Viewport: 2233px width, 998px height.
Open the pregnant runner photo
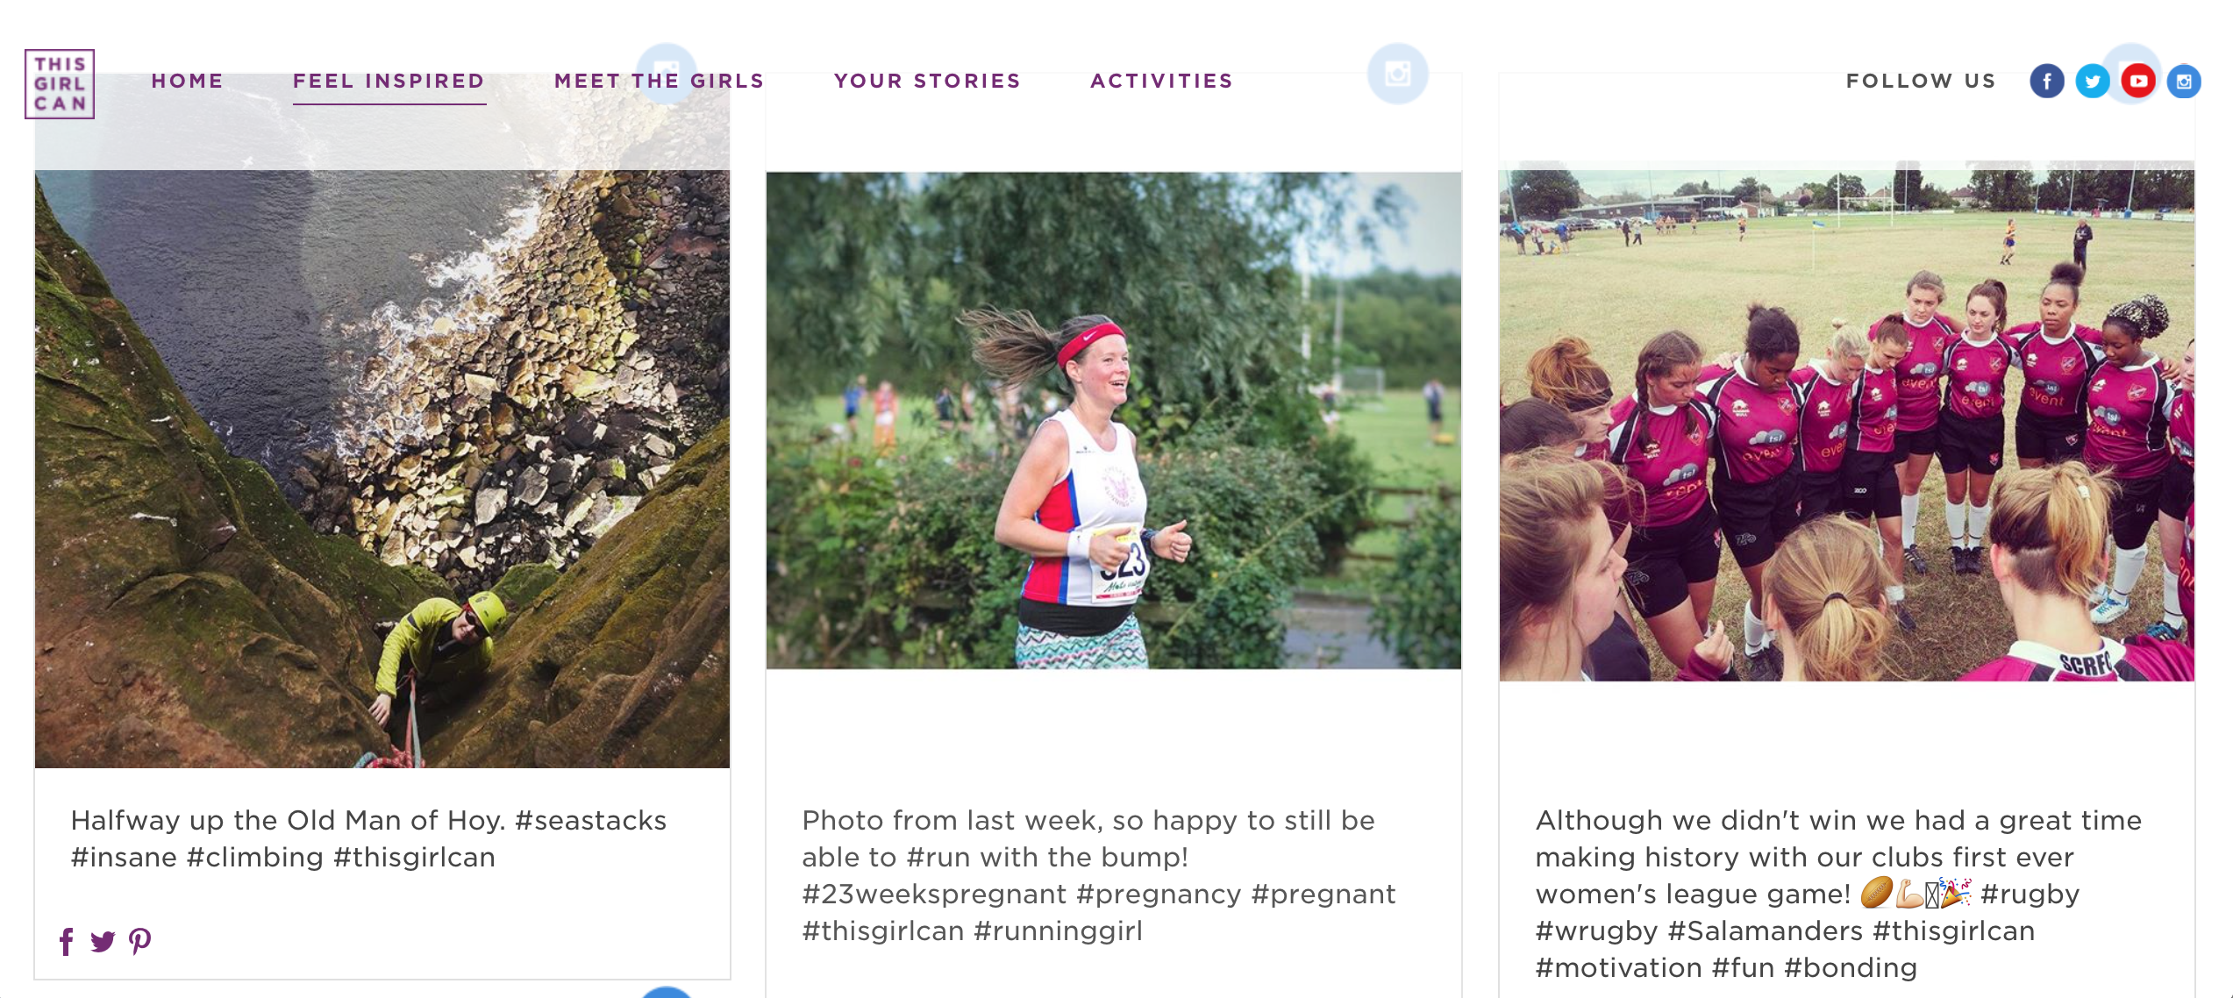click(x=1114, y=420)
